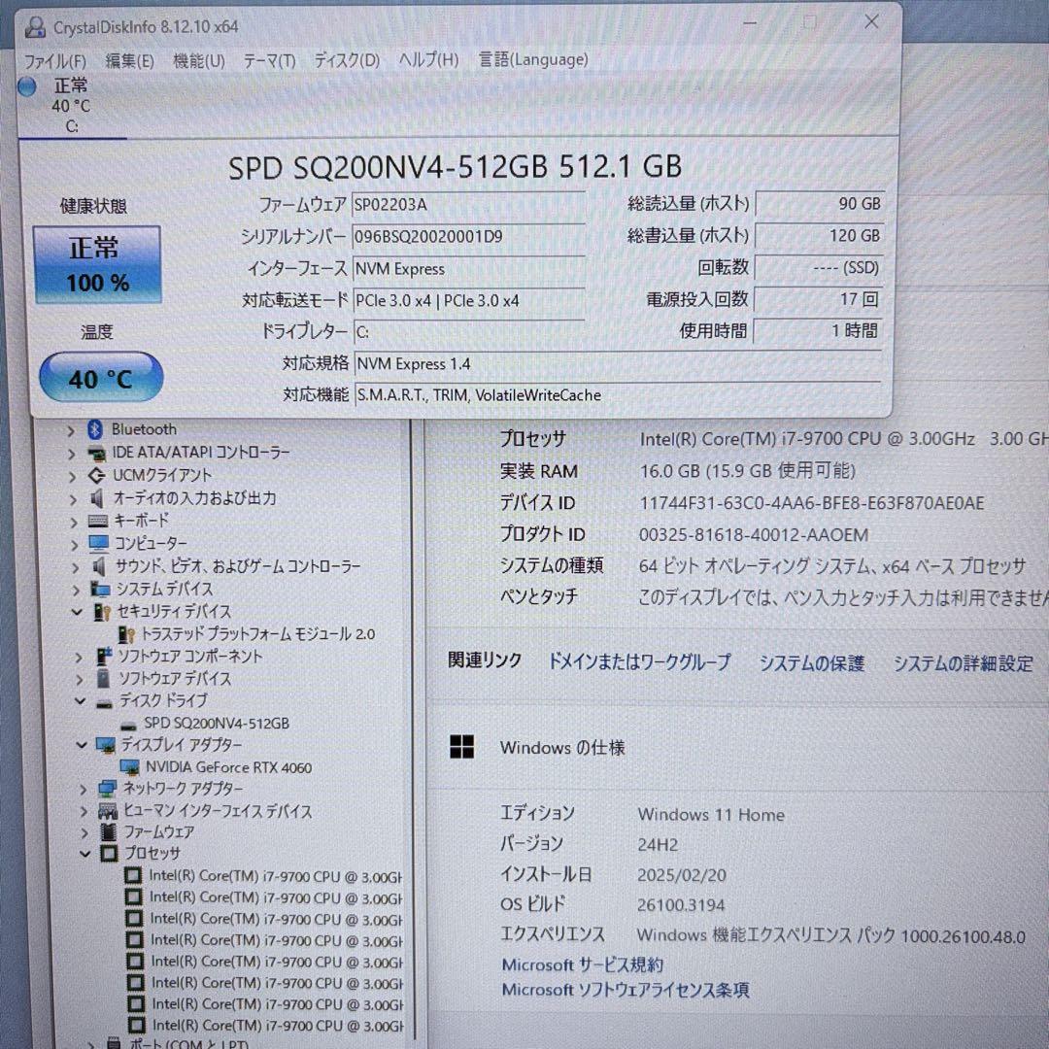Click the ソフトウェア コンポーネント icon
This screenshot has width=1049, height=1049.
point(104,657)
